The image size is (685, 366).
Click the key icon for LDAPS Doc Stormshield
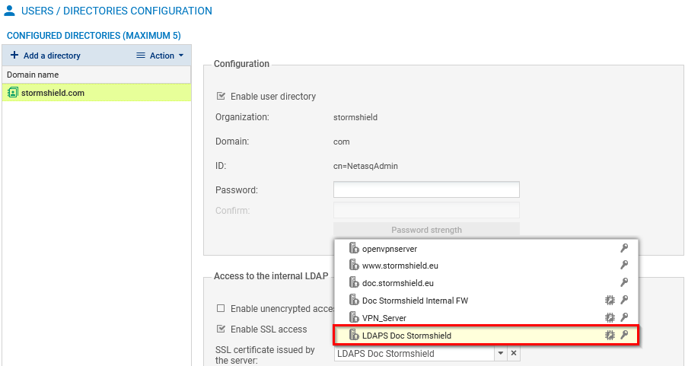click(624, 335)
